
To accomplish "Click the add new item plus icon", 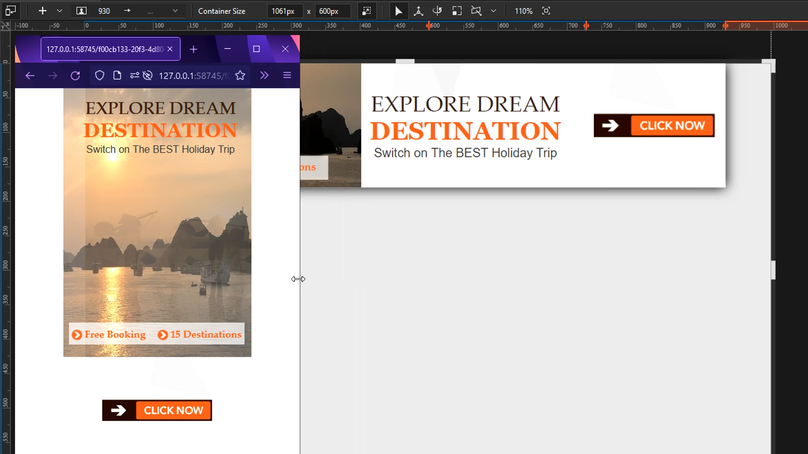I will (x=42, y=11).
